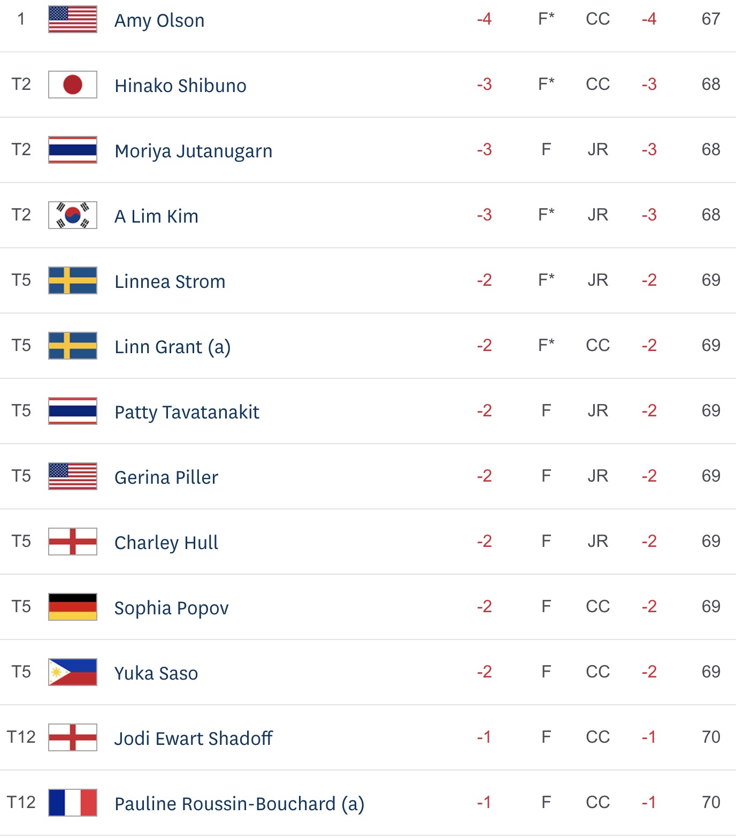Open the Linn Grant (a) player link

(x=172, y=347)
